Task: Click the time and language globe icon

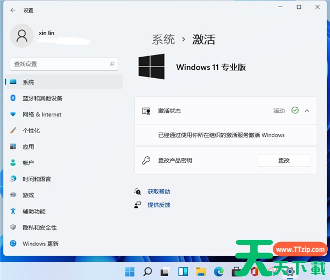Action: coord(13,179)
